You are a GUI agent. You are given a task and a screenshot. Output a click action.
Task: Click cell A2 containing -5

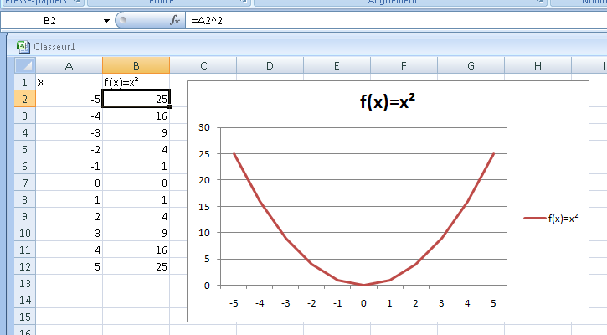click(69, 99)
